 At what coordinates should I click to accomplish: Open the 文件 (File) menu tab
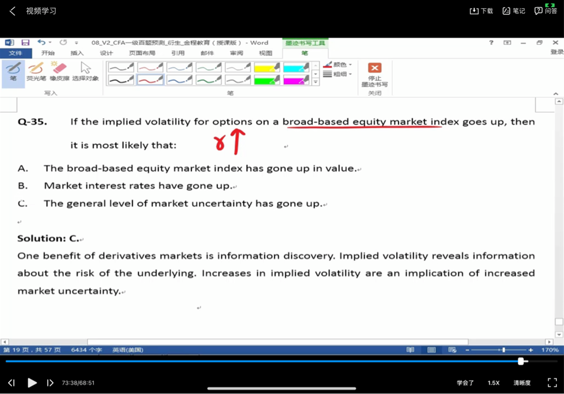pyautogui.click(x=15, y=53)
